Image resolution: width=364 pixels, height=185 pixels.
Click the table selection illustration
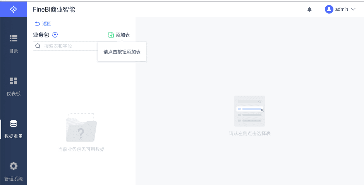point(250,111)
